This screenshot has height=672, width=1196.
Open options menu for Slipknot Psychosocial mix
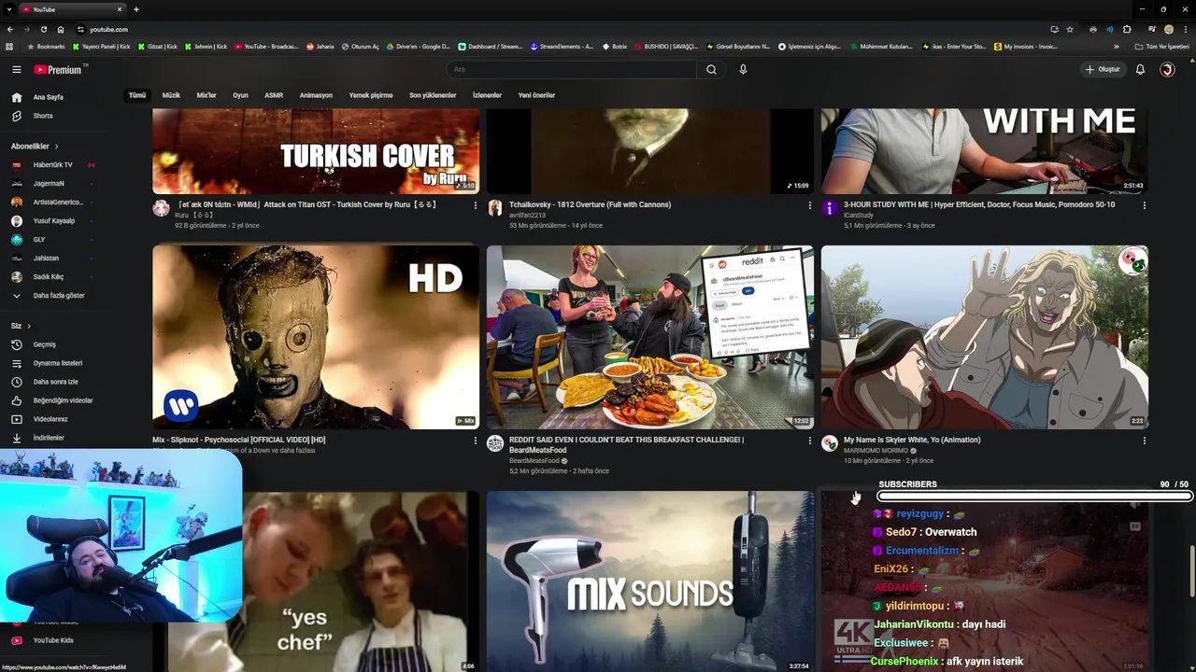475,441
